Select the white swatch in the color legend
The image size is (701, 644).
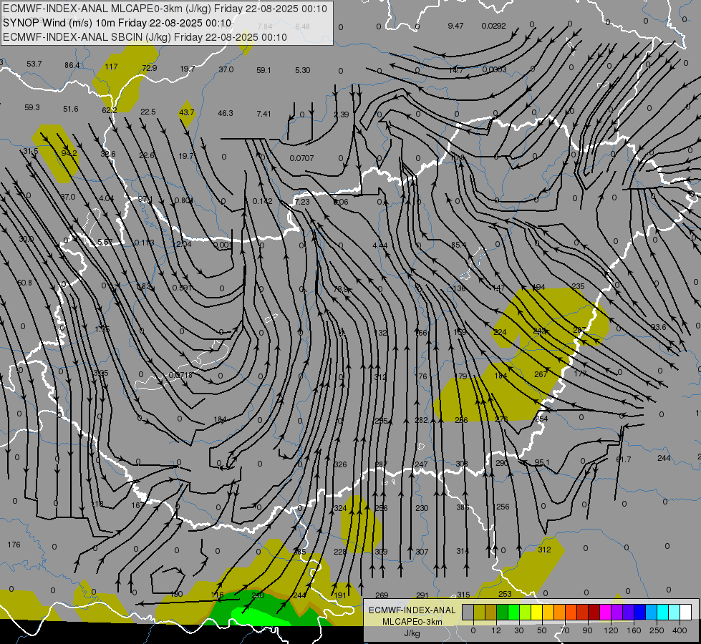click(685, 612)
